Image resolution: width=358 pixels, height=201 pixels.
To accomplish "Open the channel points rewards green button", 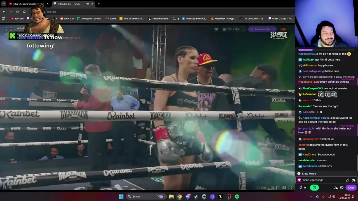I will click(x=314, y=188).
